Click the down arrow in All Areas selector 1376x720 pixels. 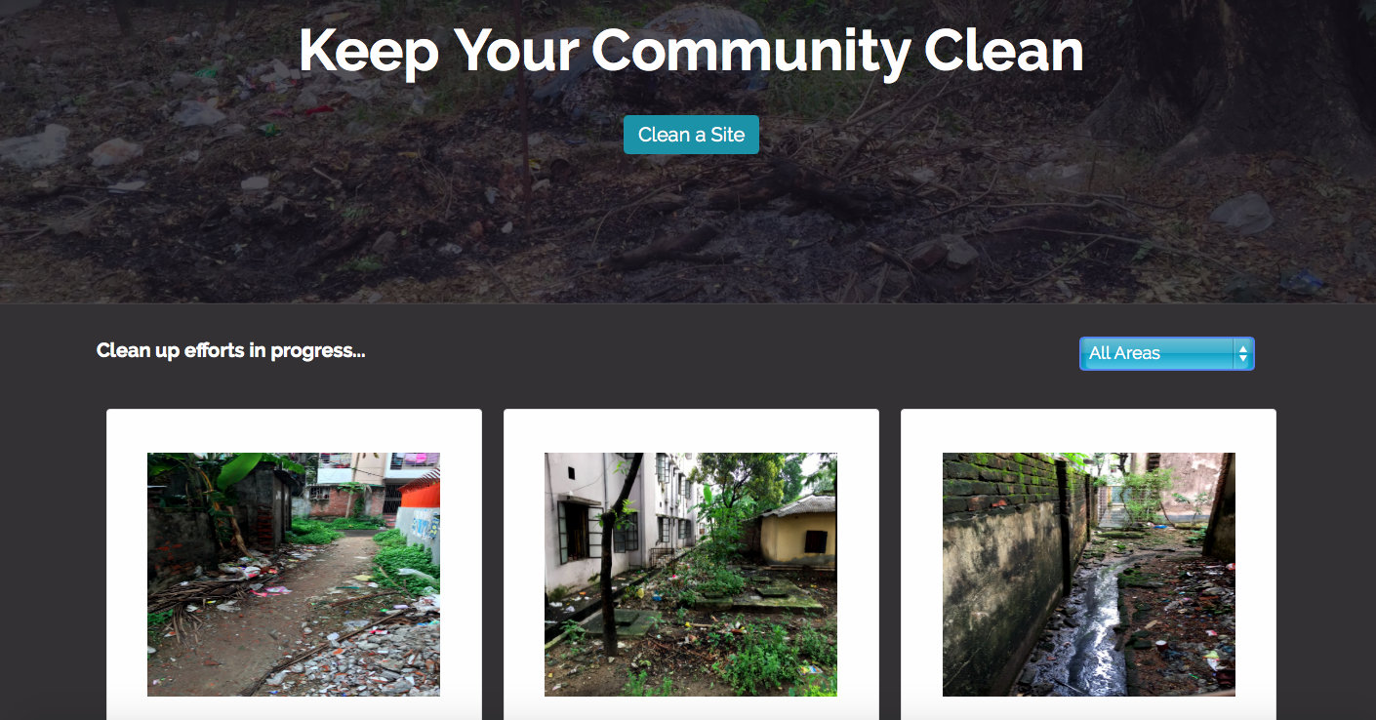click(1242, 359)
